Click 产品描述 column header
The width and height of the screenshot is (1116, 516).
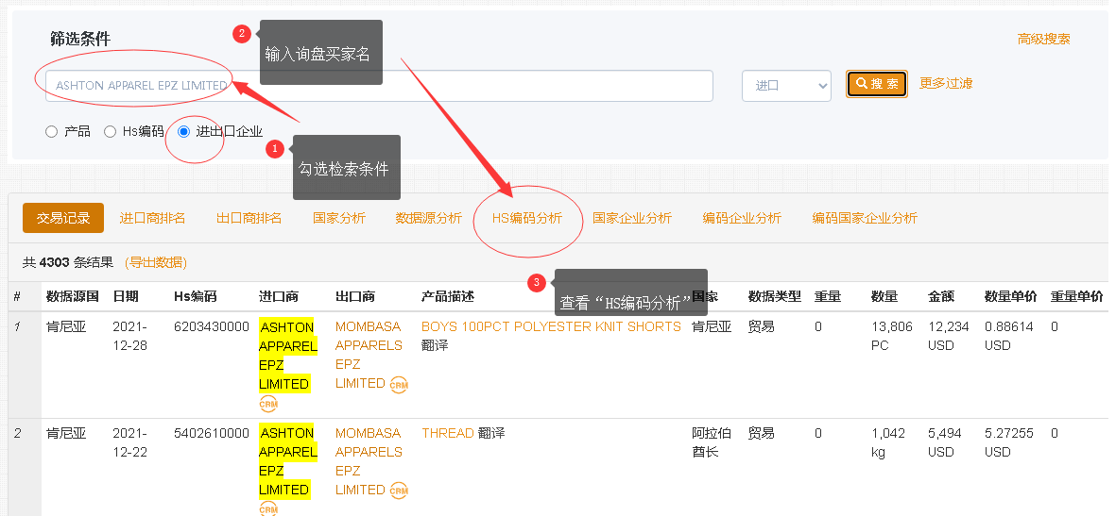point(448,296)
